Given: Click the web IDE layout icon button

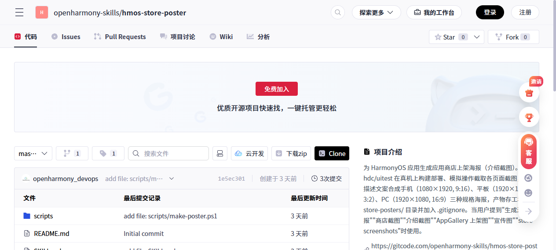Looking at the screenshot, I should click(x=220, y=153).
